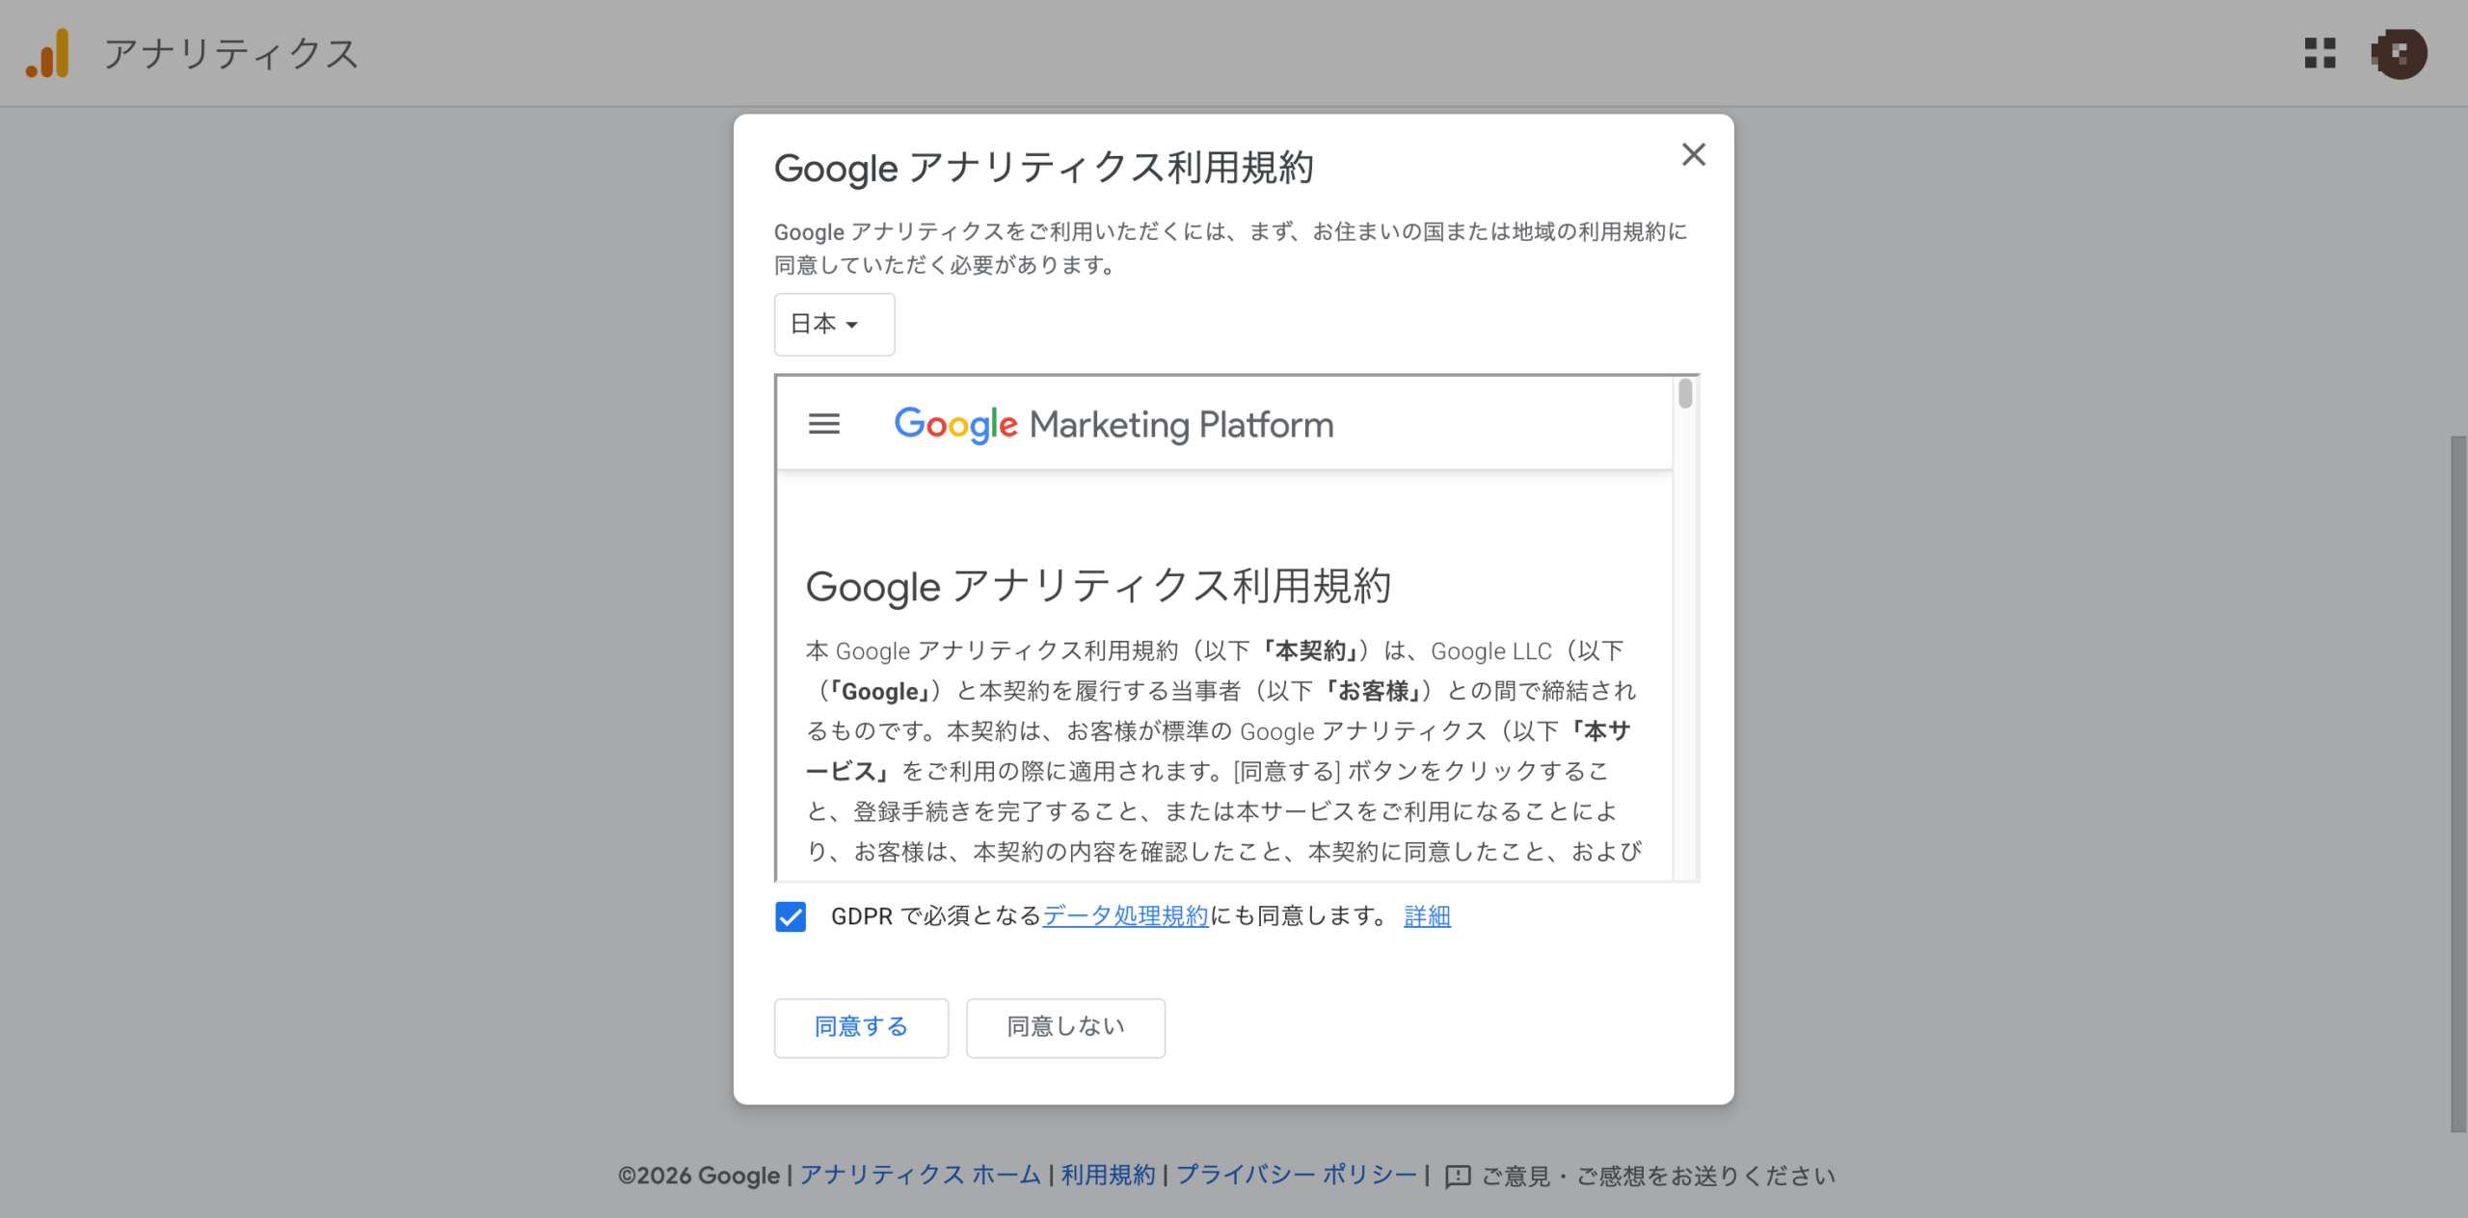This screenshot has width=2468, height=1218.
Task: Click the Google Analytics logo icon
Action: [x=48, y=53]
